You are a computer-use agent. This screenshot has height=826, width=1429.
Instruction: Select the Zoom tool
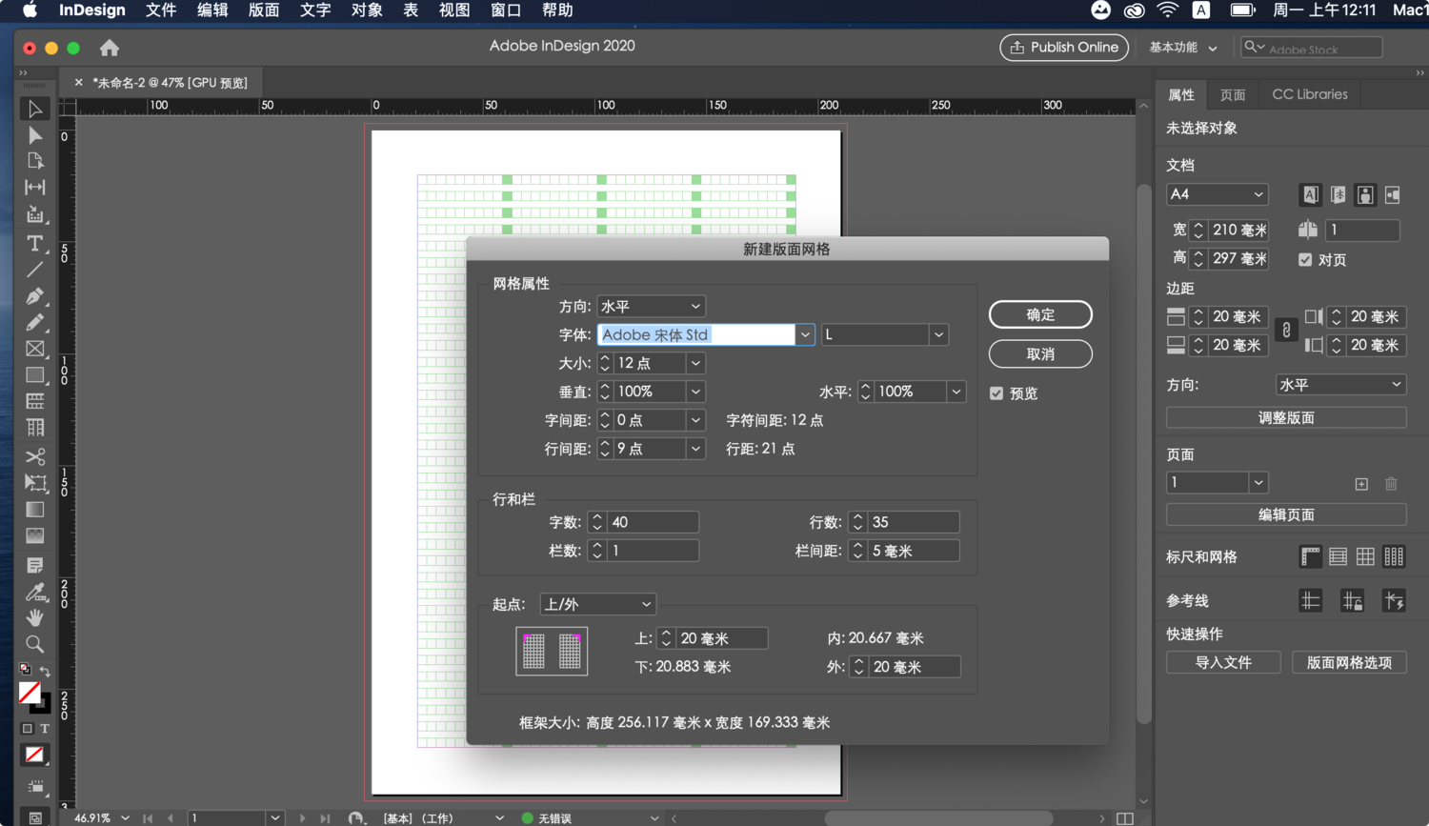click(35, 644)
